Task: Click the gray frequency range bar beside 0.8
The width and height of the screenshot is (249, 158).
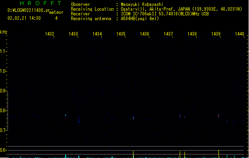Action: click(x=8, y=111)
